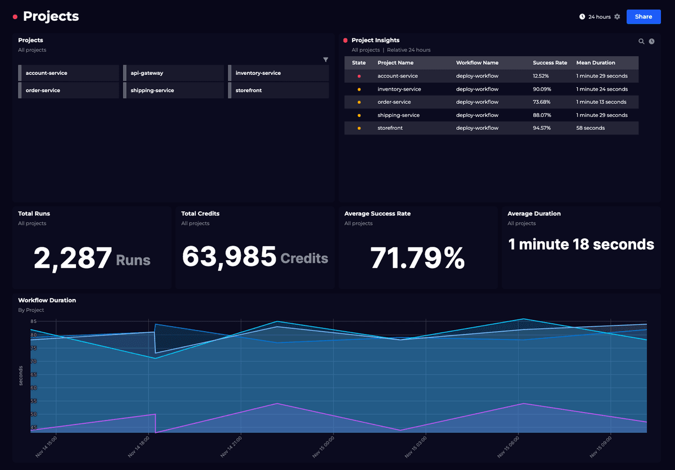Click the orange state dot for inventory-service

(x=359, y=89)
